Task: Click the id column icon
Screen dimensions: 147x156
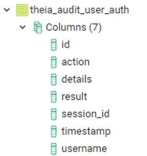Action: pos(54,45)
